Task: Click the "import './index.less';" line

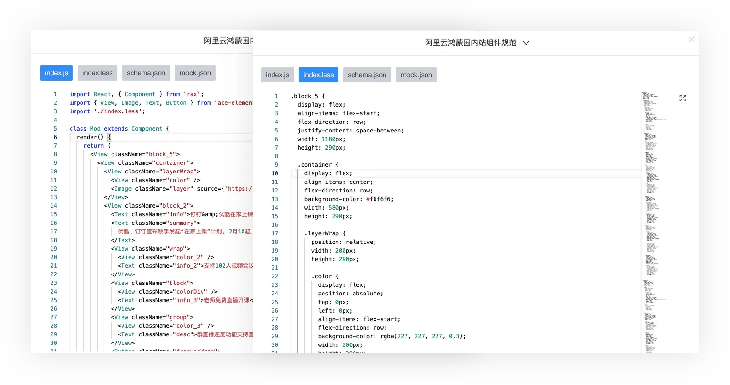Action: (x=107, y=111)
